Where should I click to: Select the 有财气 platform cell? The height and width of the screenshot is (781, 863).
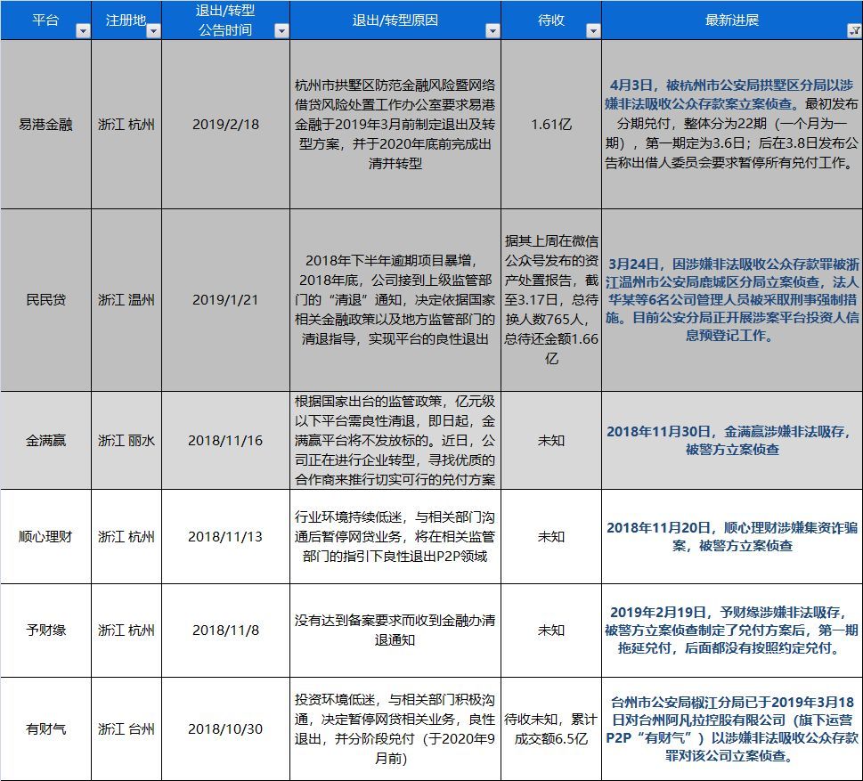45,729
